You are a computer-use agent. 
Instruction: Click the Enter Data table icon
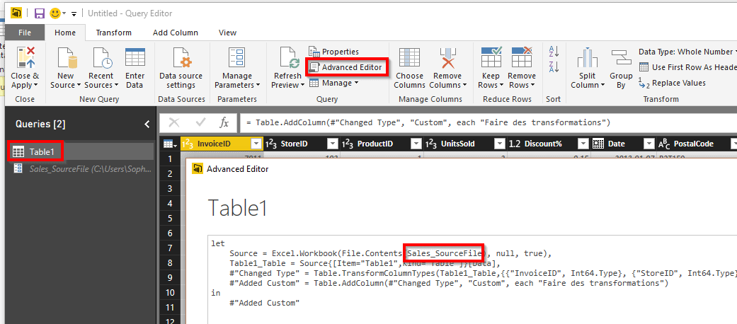(135, 58)
